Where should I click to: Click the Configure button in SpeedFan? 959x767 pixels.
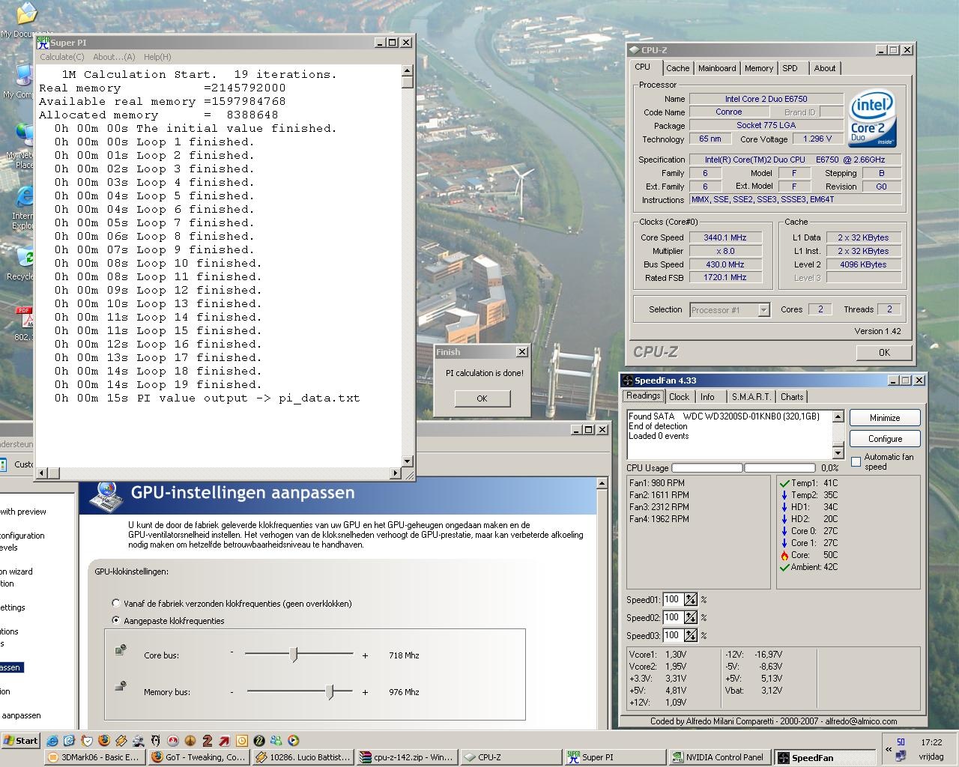click(x=885, y=439)
